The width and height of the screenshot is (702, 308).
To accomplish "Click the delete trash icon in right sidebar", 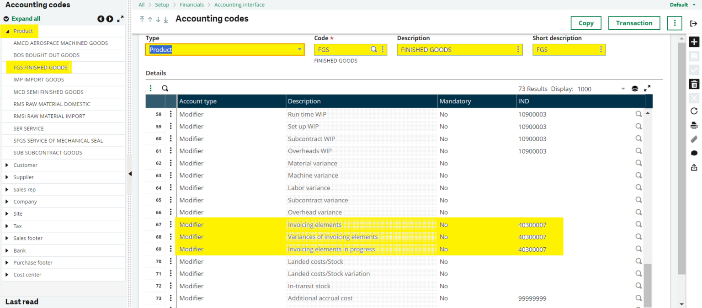I will 694,84.
